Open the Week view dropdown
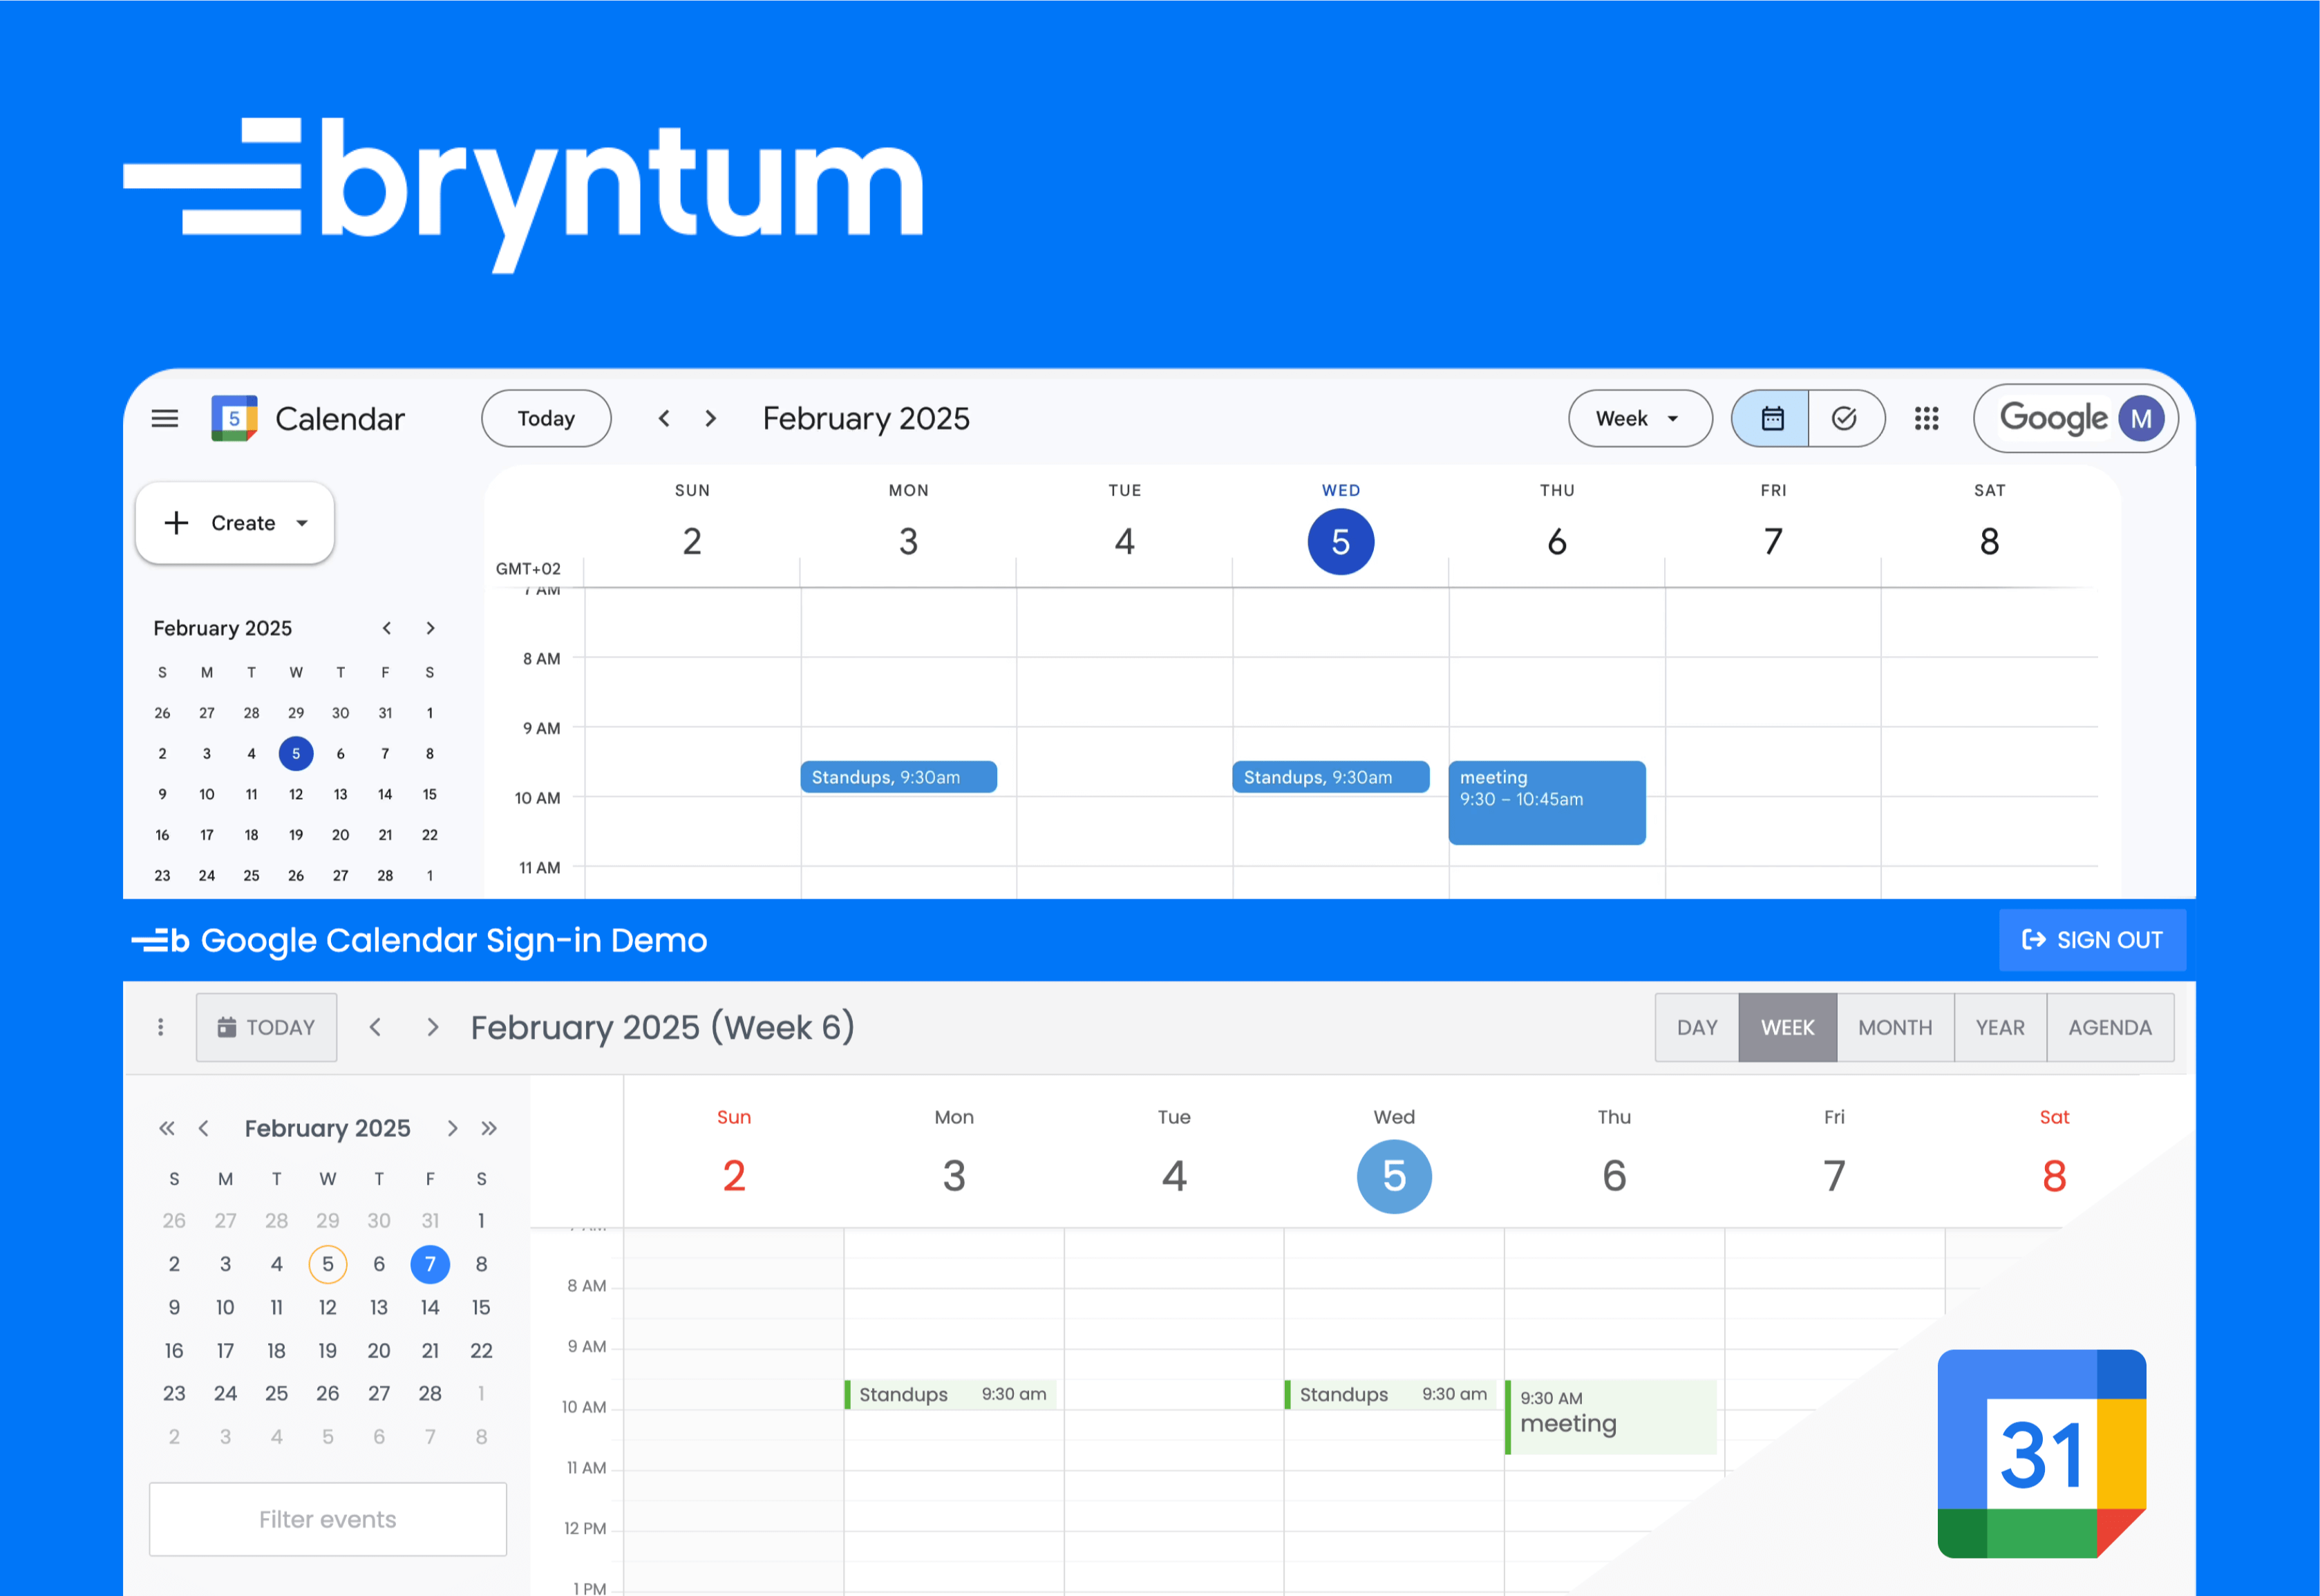2320x1596 pixels. click(1639, 418)
